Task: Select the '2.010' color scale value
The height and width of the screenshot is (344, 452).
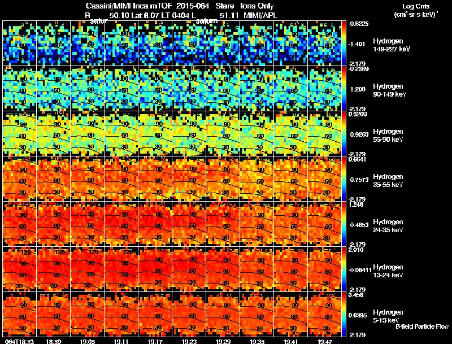Action: click(356, 250)
